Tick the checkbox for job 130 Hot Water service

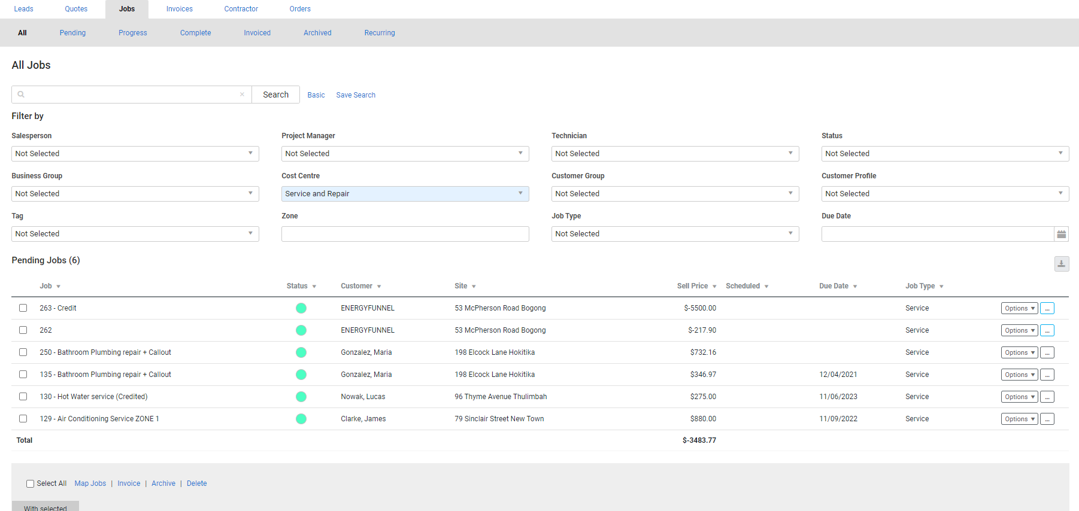click(23, 397)
